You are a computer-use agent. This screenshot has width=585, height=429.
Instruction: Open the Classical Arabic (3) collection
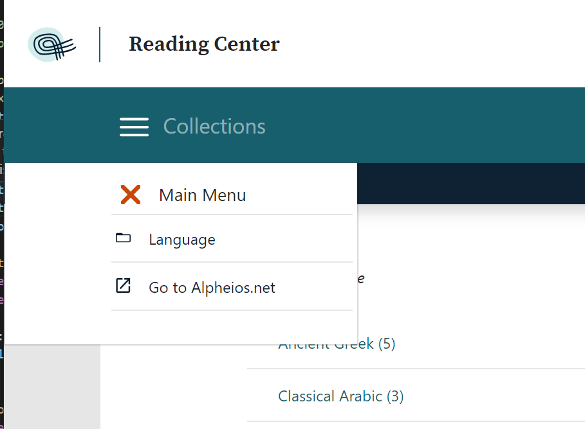pyautogui.click(x=340, y=396)
